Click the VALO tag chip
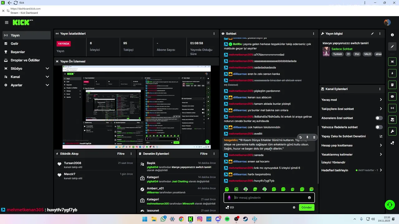Viewport: 399px width, 224px height. click(x=368, y=54)
